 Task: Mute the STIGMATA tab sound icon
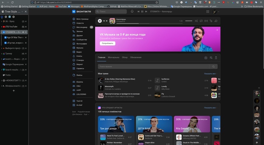click(x=23, y=32)
